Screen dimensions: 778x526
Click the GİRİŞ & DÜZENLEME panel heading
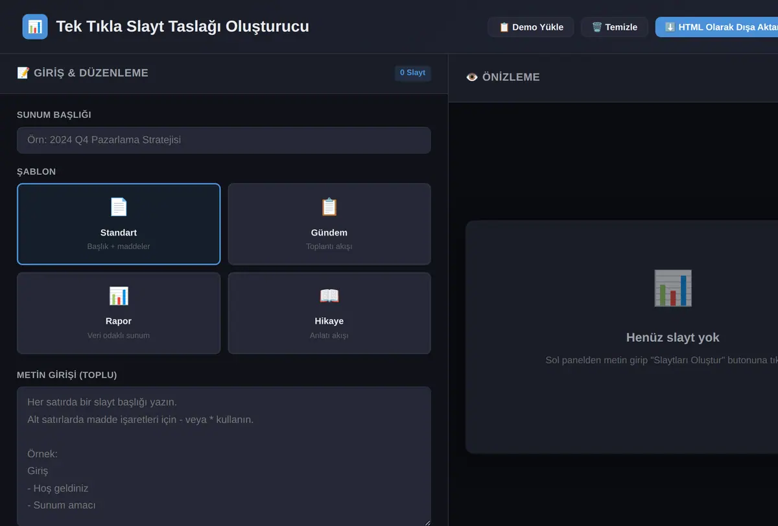pyautogui.click(x=83, y=73)
